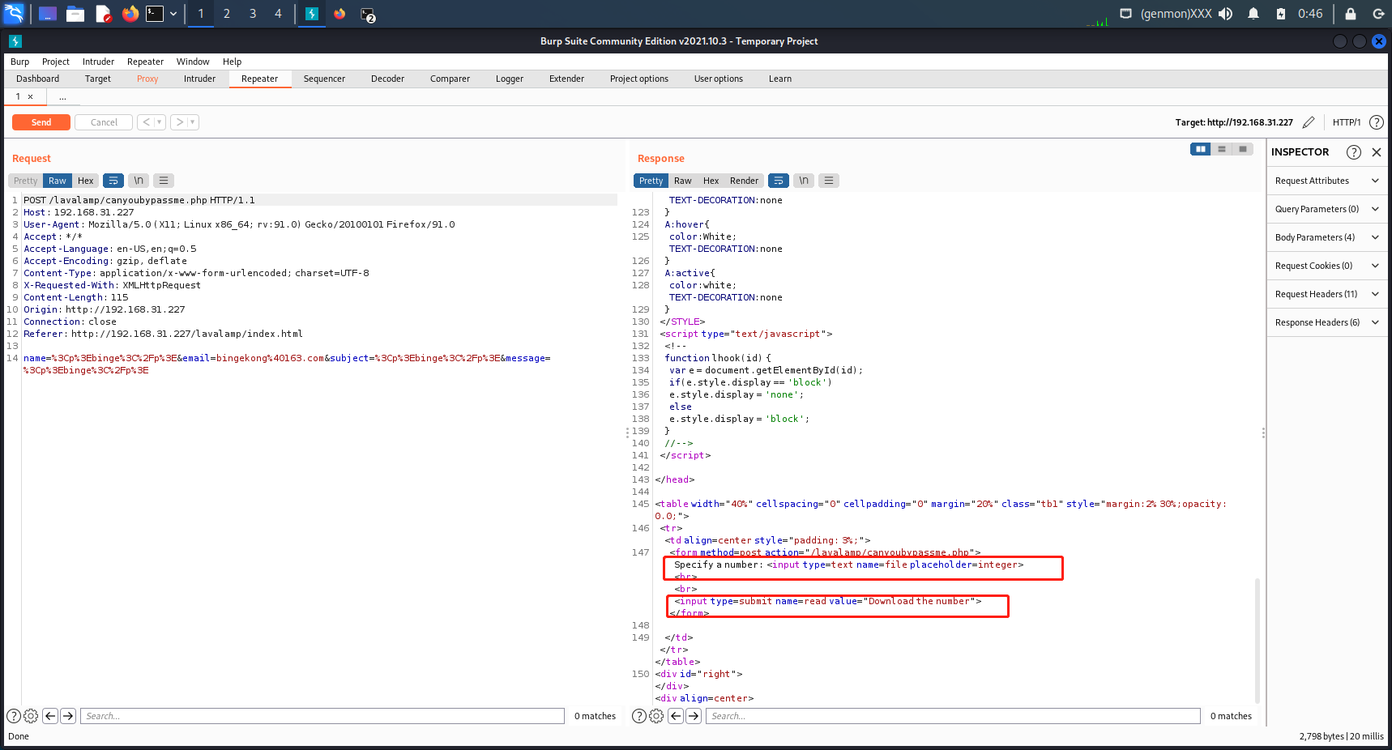This screenshot has width=1392, height=750.
Task: Click the lock screen icon
Action: 1351,14
